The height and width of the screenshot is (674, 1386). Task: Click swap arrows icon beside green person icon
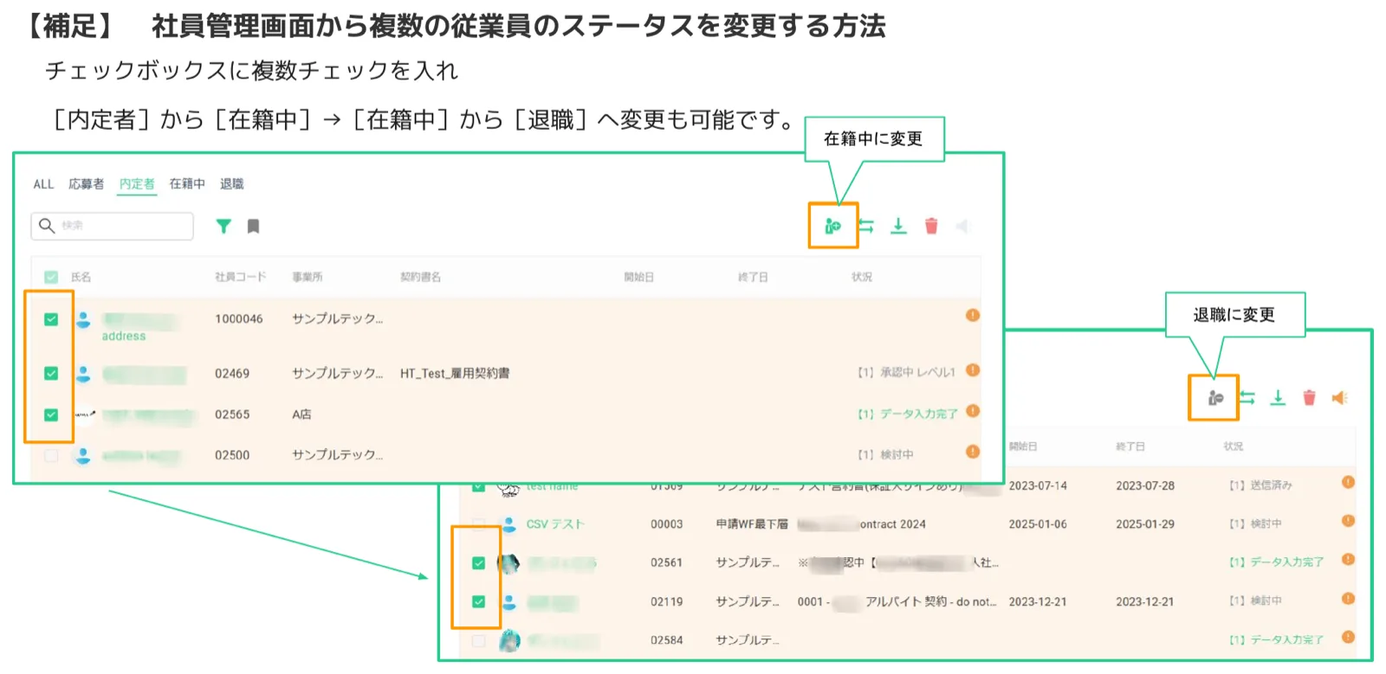866,226
